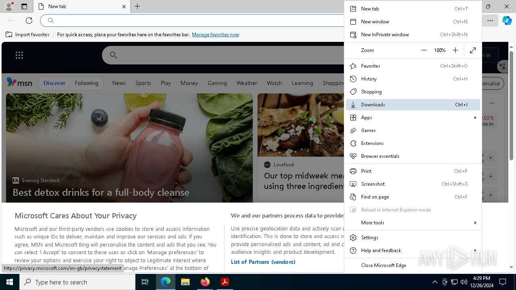Open Manage favorites now link
The width and height of the screenshot is (516, 290).
point(215,35)
